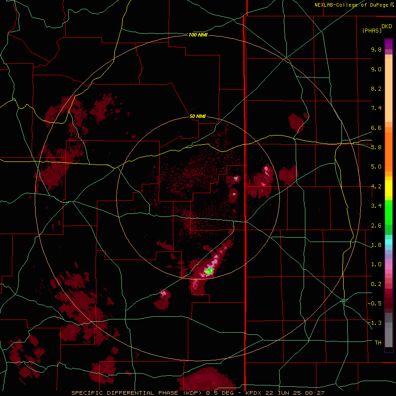Pick the cyan segment of the color bar
The width and height of the screenshot is (396, 396).
pyautogui.click(x=389, y=242)
